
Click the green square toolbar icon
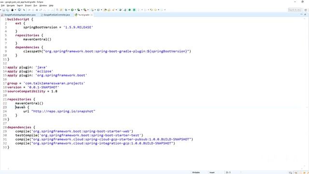[134, 10]
